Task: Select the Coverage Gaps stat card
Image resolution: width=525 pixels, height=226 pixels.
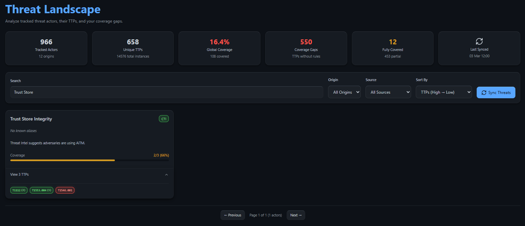Action: pos(306,48)
